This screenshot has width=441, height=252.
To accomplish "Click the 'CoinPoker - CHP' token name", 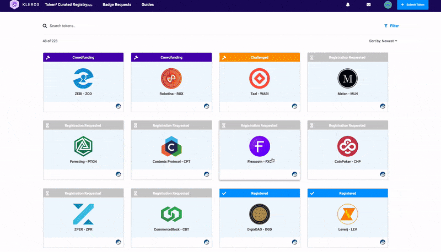I will (x=348, y=162).
